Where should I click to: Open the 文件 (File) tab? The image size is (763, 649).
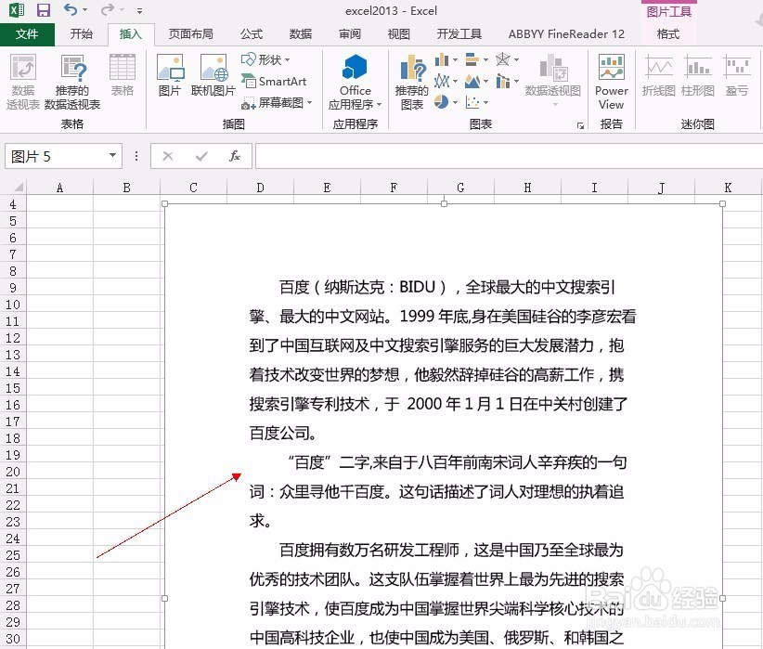tap(27, 34)
